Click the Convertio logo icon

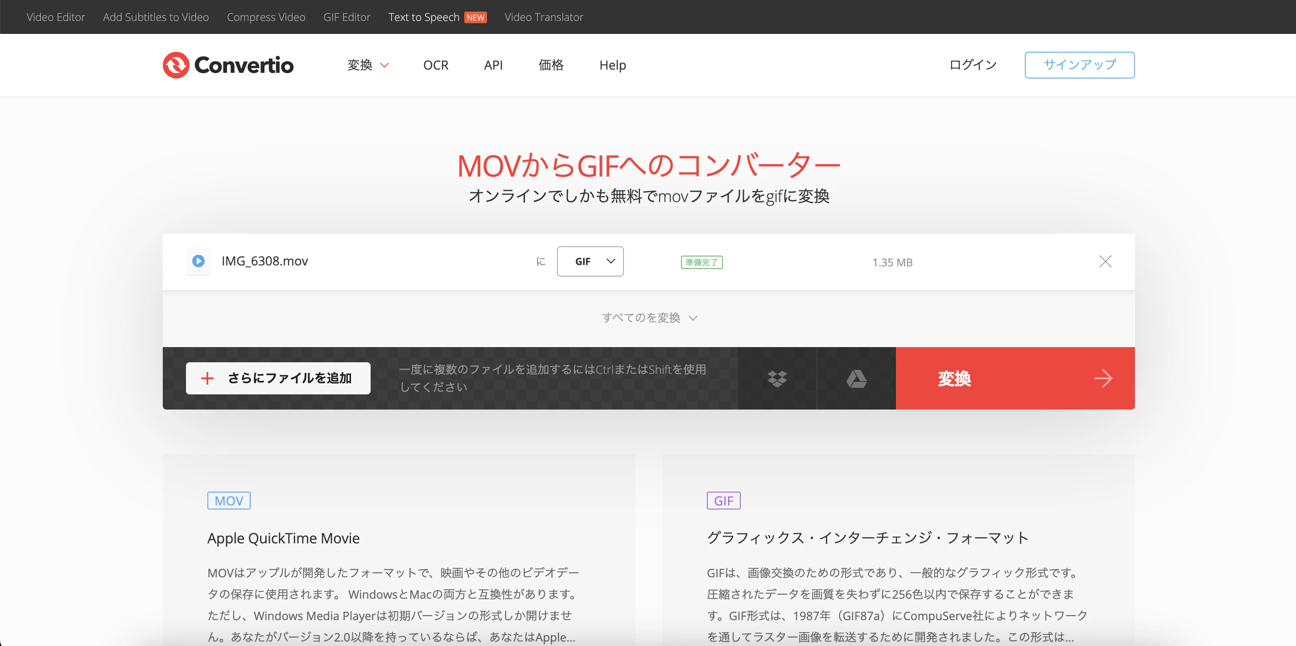[176, 65]
